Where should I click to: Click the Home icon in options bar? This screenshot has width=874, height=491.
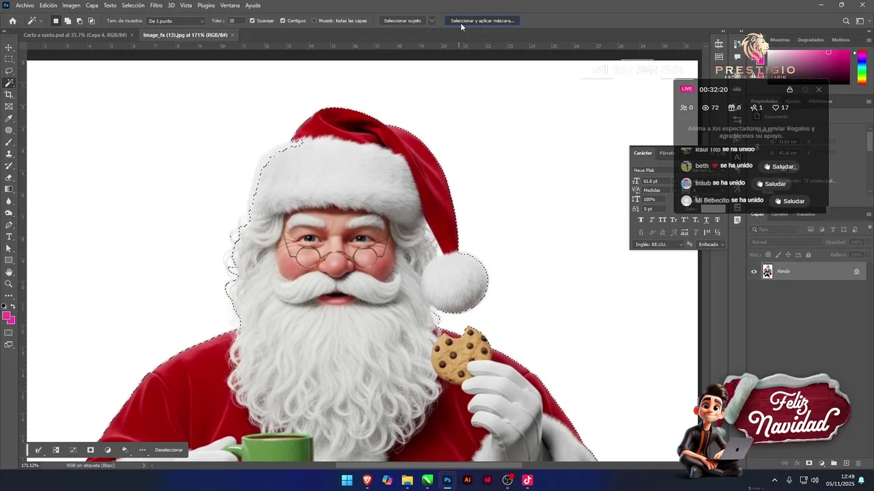coord(12,20)
